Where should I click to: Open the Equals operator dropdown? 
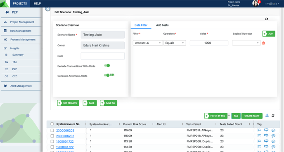tap(175, 43)
